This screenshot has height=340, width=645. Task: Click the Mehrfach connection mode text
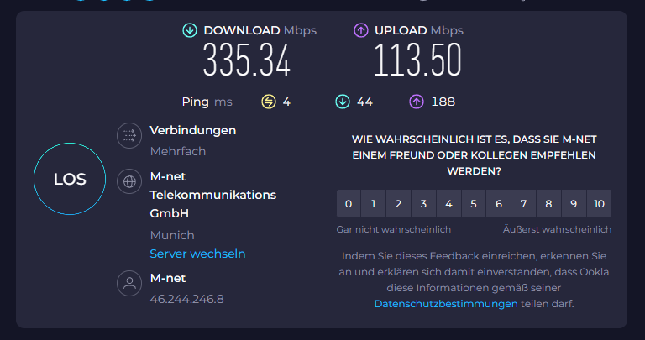pyautogui.click(x=178, y=151)
